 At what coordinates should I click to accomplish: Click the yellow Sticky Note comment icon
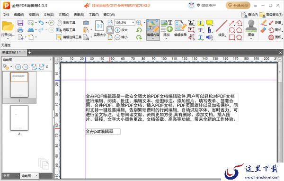coord(209,23)
